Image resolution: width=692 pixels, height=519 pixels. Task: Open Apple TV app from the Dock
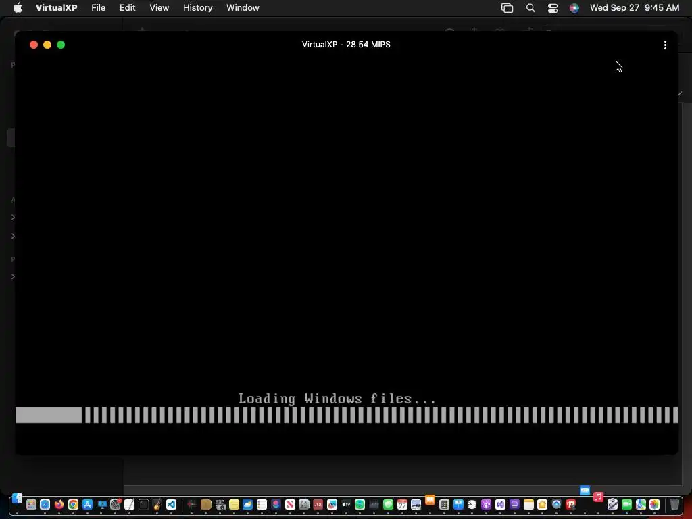click(x=347, y=504)
